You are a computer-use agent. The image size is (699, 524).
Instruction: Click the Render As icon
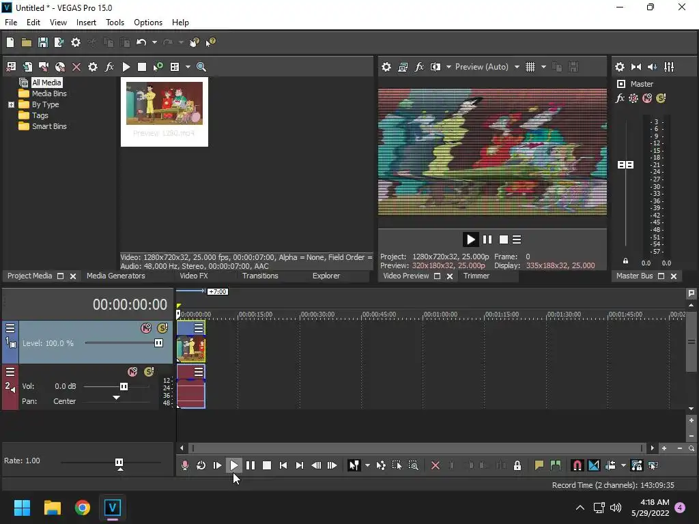(x=59, y=42)
